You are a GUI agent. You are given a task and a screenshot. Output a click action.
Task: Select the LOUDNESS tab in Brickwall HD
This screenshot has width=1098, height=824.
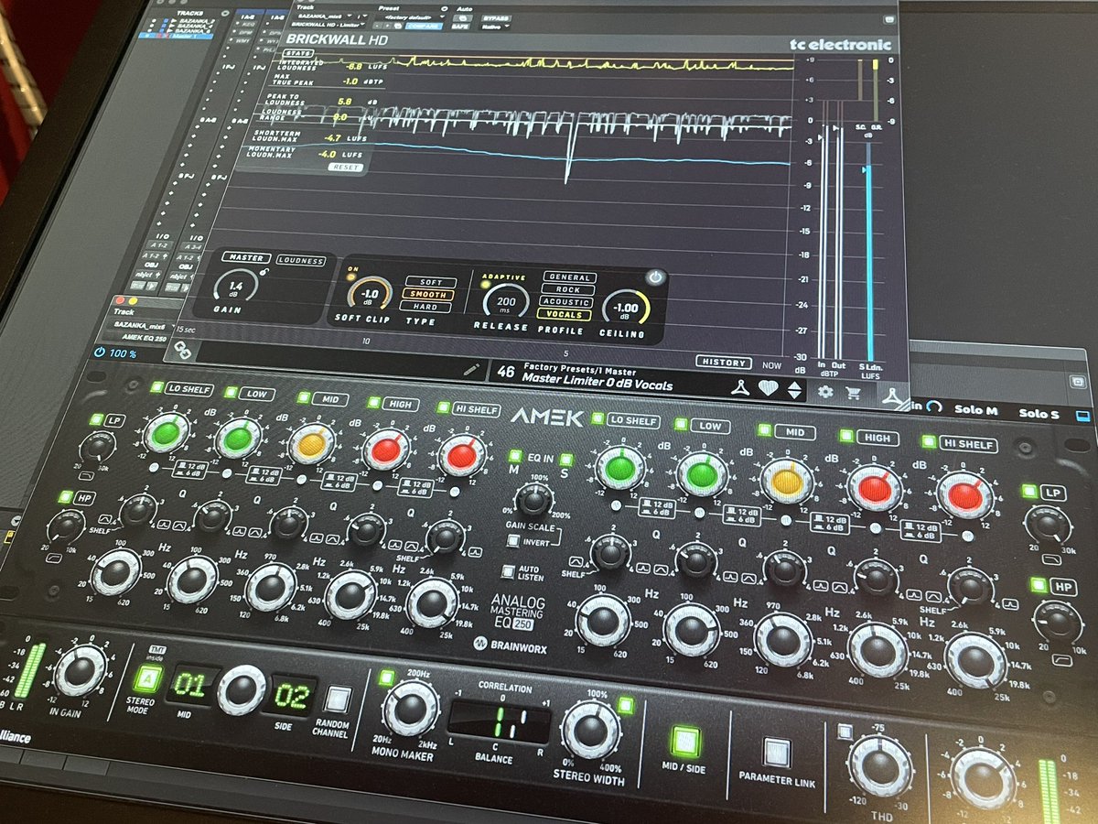[301, 261]
